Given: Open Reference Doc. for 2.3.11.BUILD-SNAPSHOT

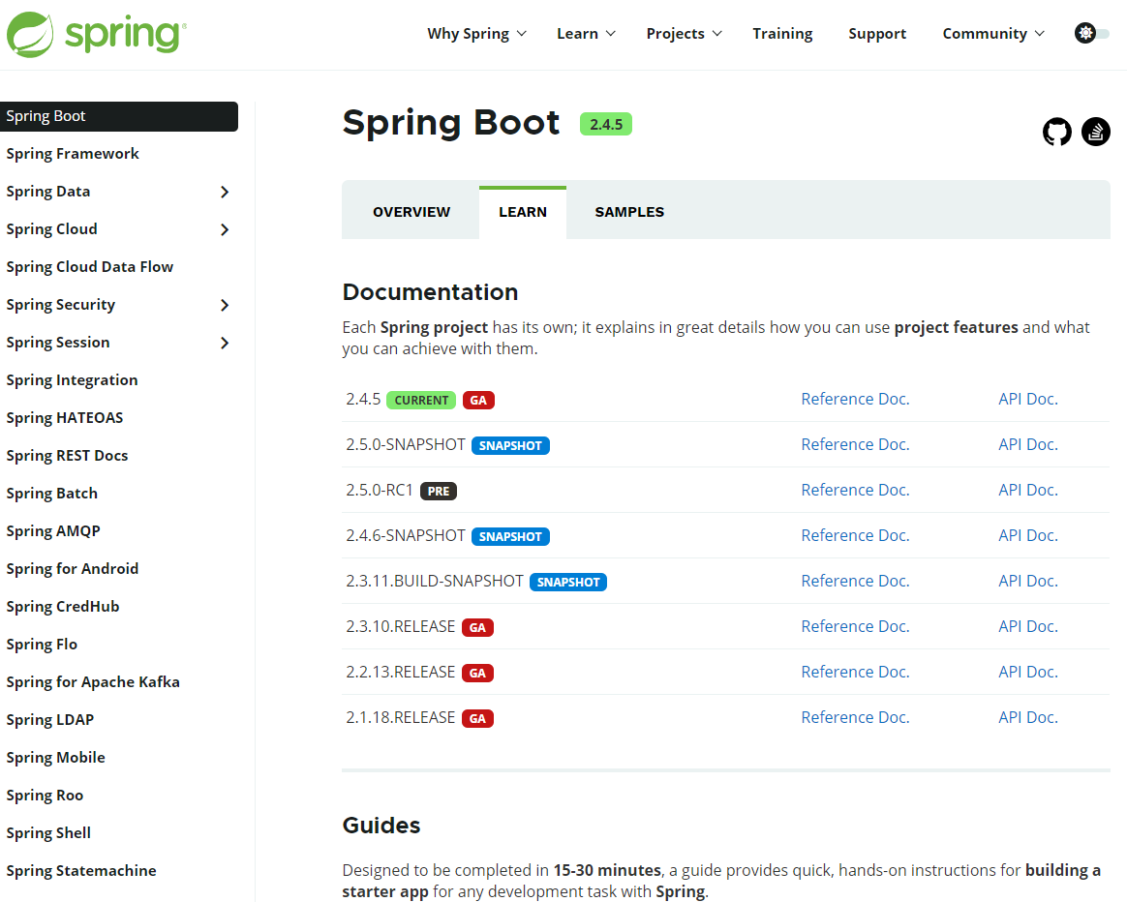Looking at the screenshot, I should (855, 581).
